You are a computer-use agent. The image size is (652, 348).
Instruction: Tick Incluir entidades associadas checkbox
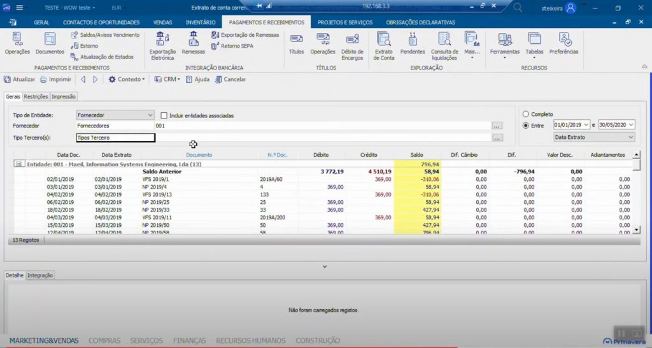point(164,115)
